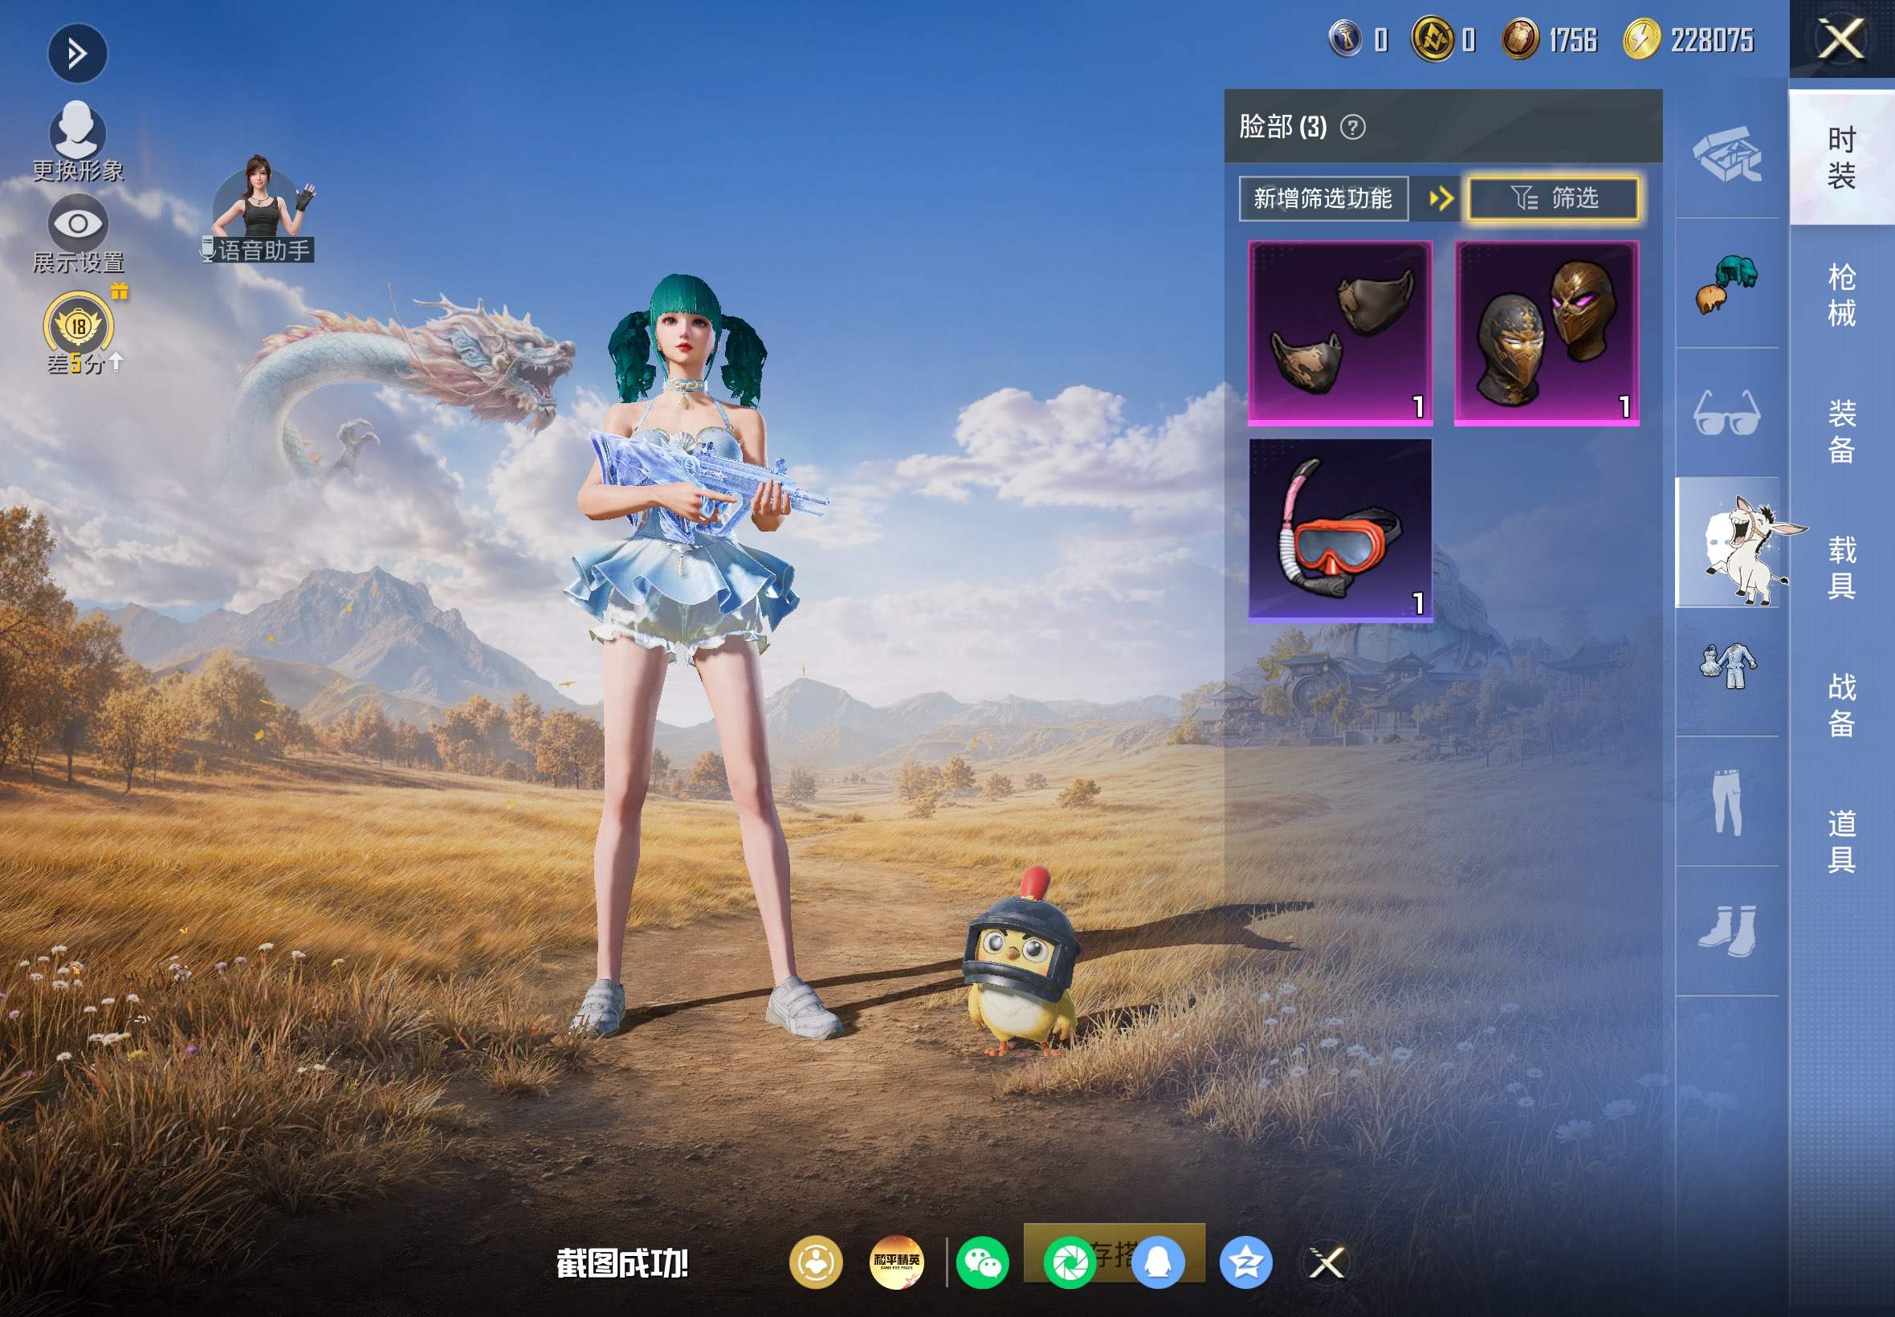Open the hair wig category icon

1727,283
